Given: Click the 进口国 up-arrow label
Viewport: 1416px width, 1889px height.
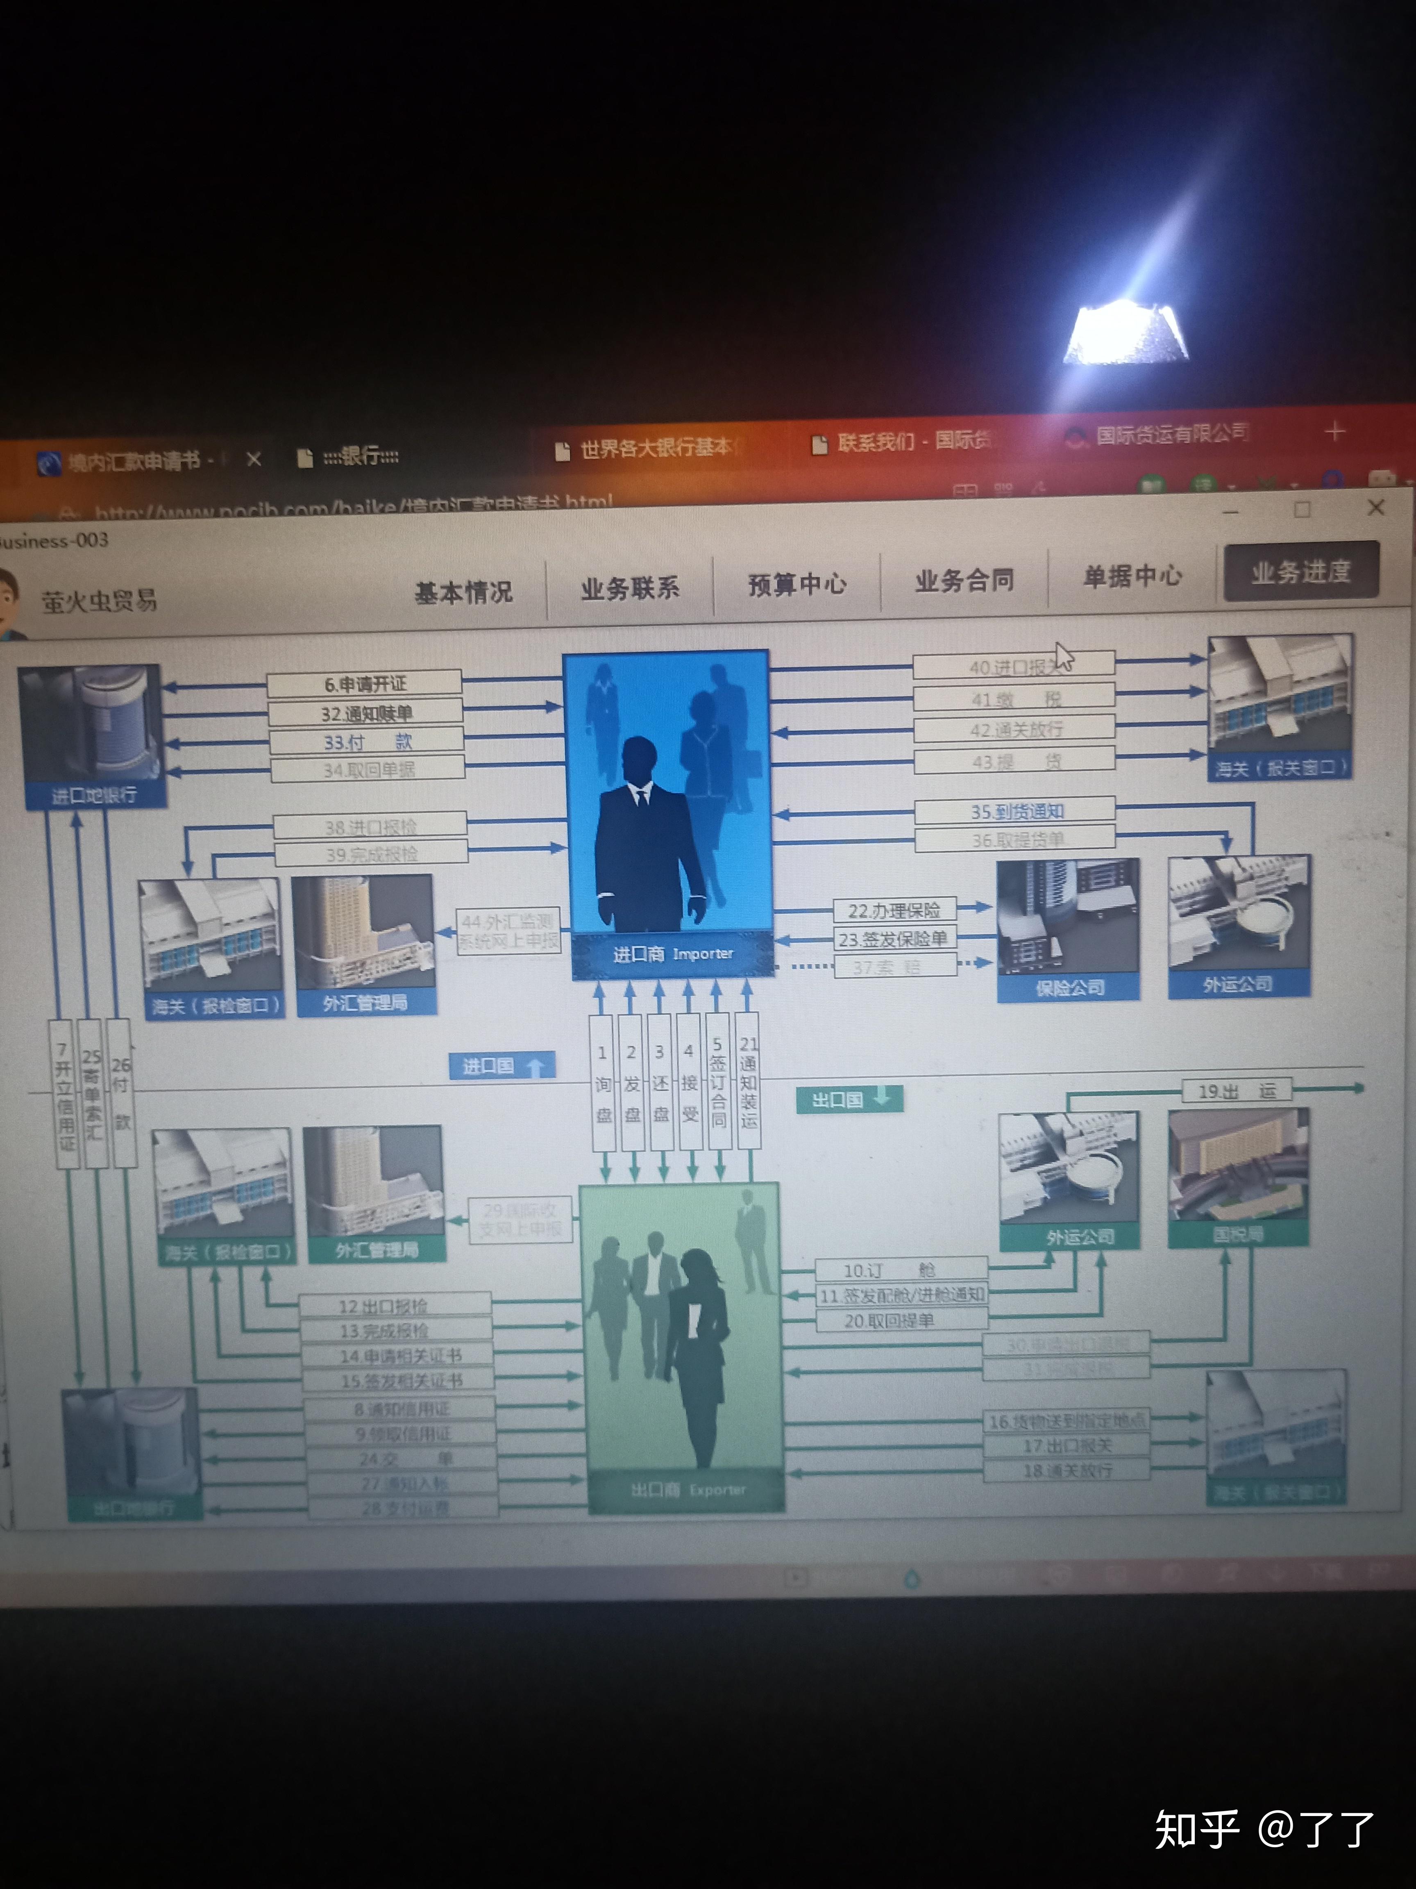Looking at the screenshot, I should 502,1066.
